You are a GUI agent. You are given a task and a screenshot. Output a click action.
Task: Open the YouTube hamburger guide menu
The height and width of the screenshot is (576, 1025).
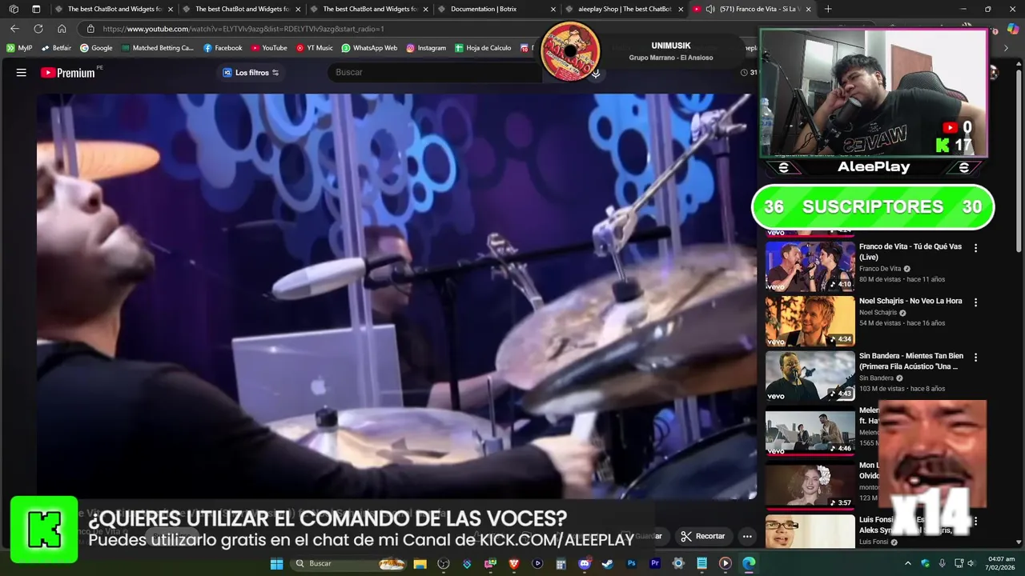tap(22, 73)
